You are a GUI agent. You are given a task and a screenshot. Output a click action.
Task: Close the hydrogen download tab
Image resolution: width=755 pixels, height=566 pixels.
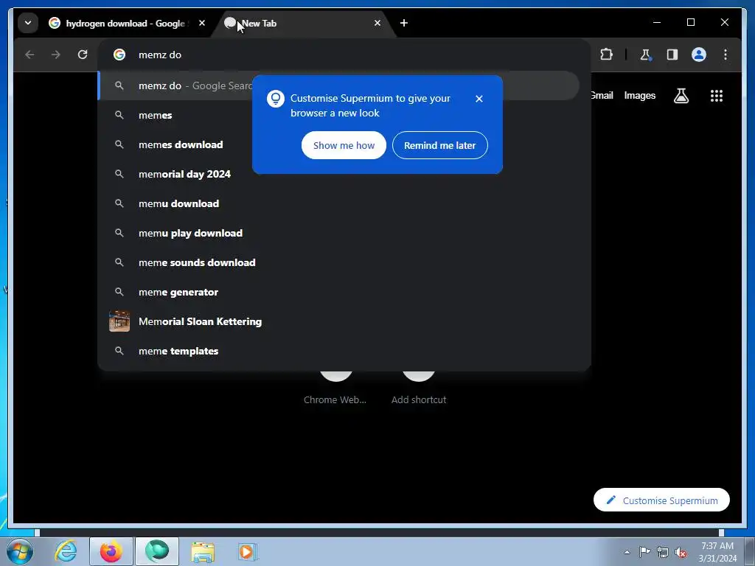point(202,23)
